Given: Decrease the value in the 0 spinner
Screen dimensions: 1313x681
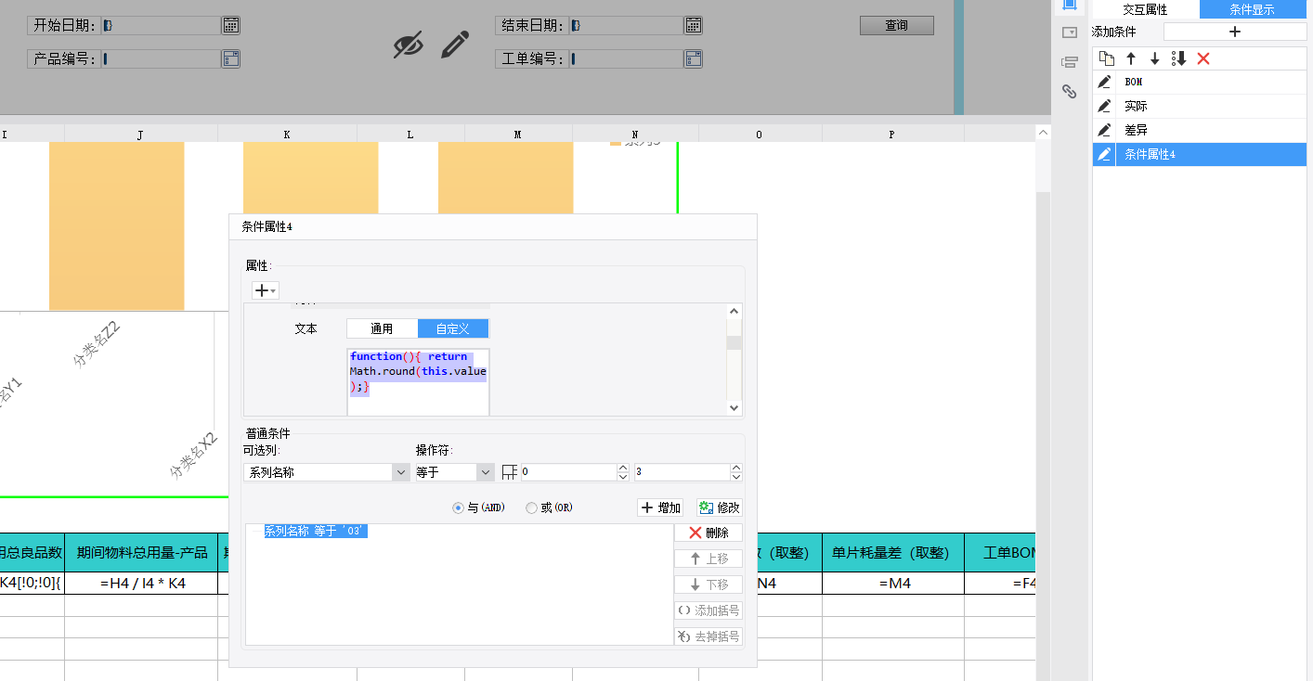Looking at the screenshot, I should click(x=623, y=477).
